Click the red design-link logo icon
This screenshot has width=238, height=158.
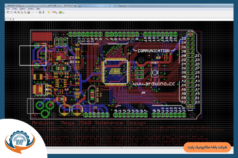tap(54, 12)
